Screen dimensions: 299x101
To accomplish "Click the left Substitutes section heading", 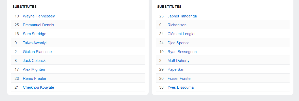I will point(24,7).
